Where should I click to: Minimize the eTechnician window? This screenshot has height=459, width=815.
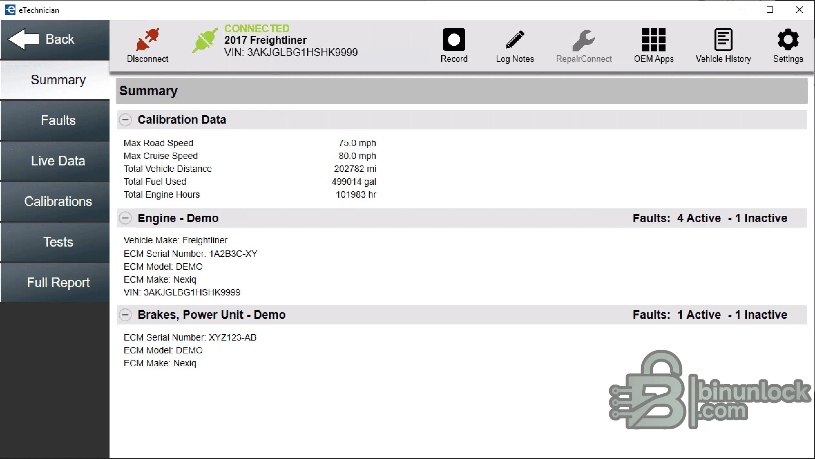tap(741, 10)
